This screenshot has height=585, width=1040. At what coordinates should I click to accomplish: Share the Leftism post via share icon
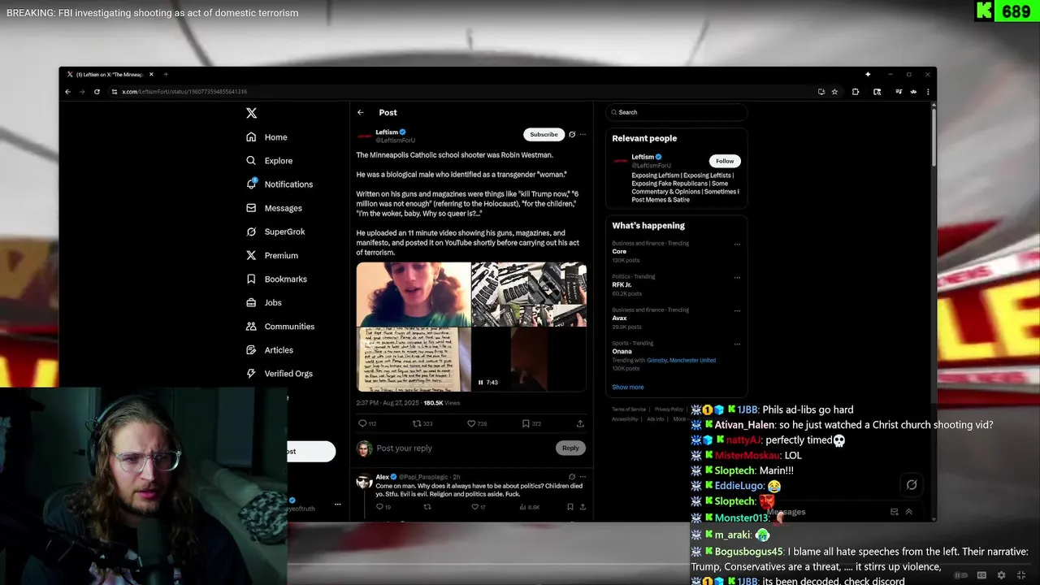point(580,423)
